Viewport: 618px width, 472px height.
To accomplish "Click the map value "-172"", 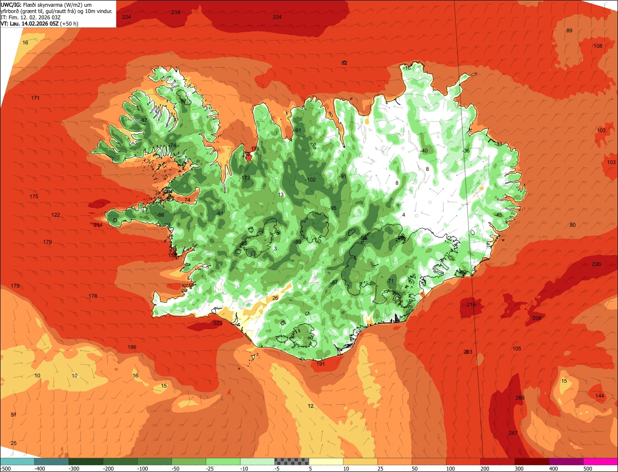I will click(245, 178).
